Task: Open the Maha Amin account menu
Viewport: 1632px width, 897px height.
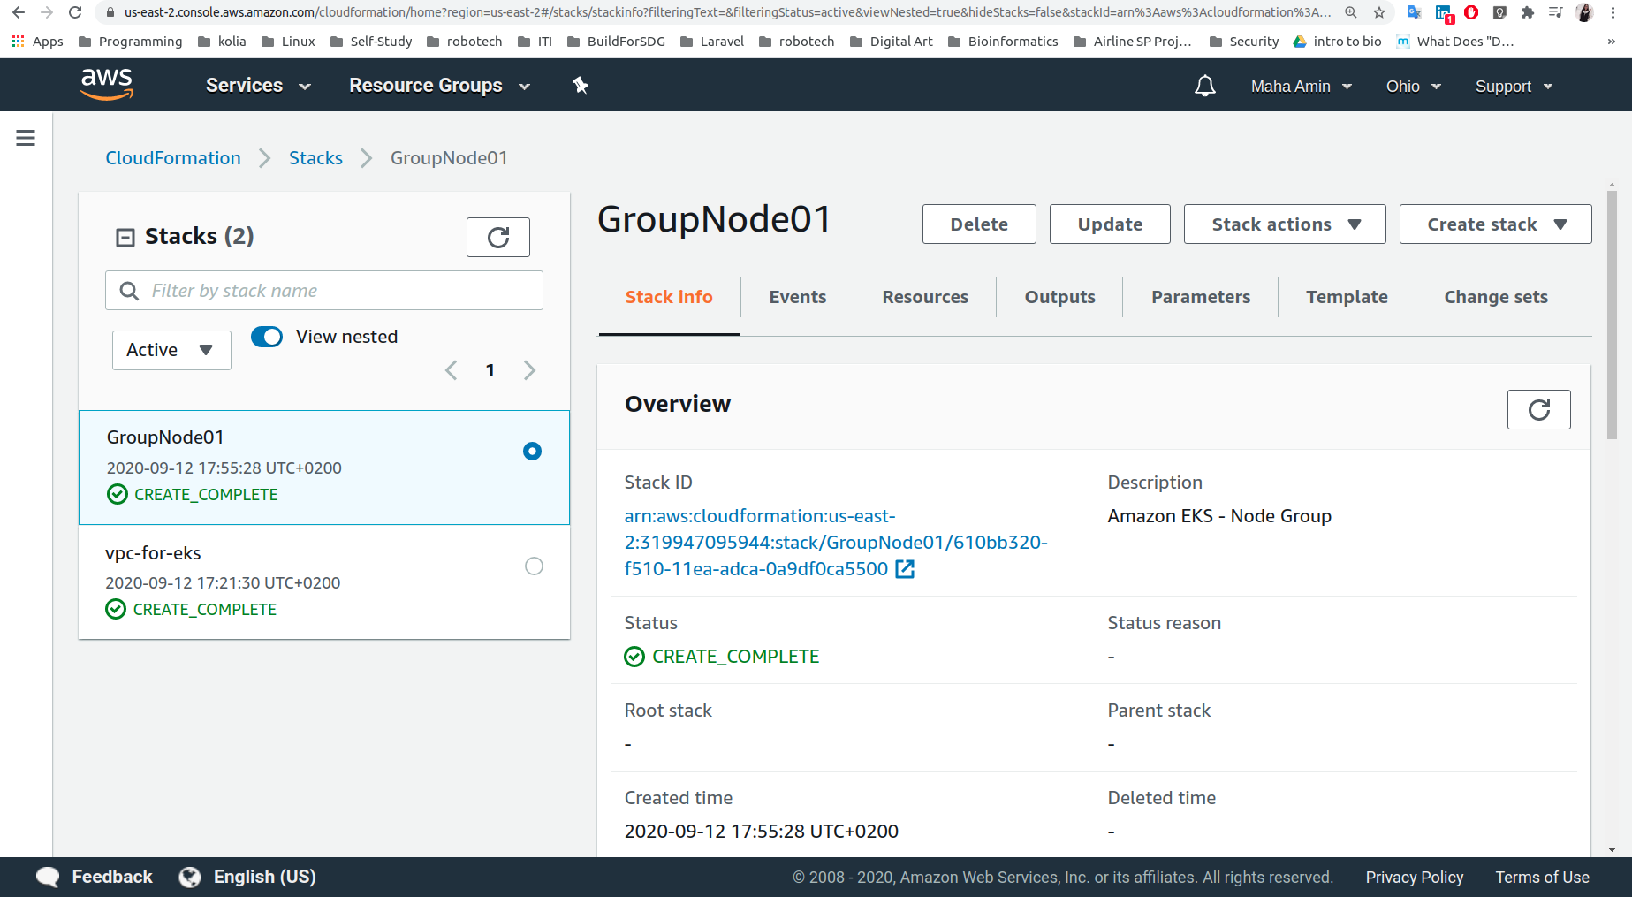Action: [x=1302, y=87]
